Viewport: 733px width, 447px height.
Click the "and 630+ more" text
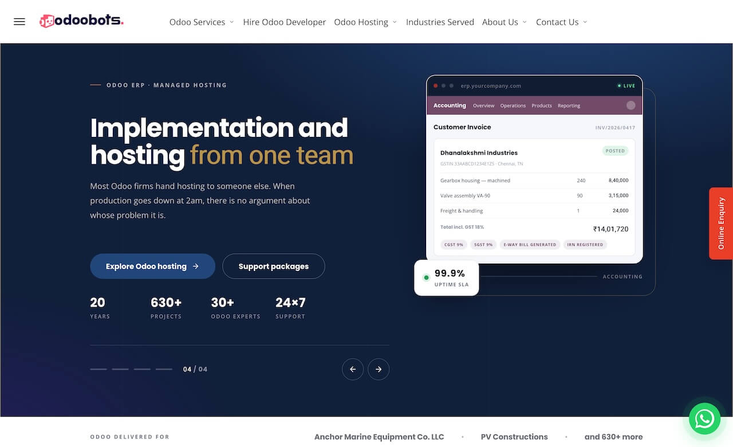click(x=613, y=437)
